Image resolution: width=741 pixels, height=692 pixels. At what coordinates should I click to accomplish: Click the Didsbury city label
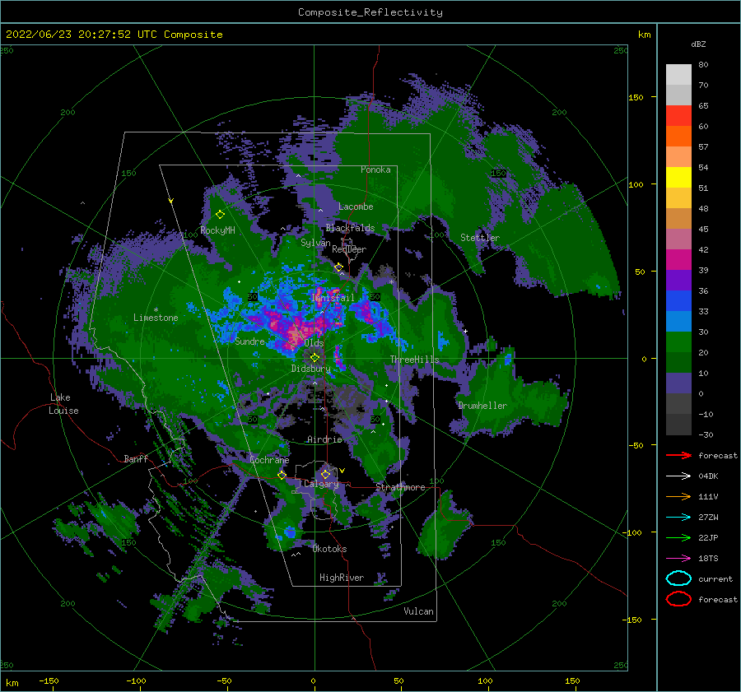pos(310,369)
